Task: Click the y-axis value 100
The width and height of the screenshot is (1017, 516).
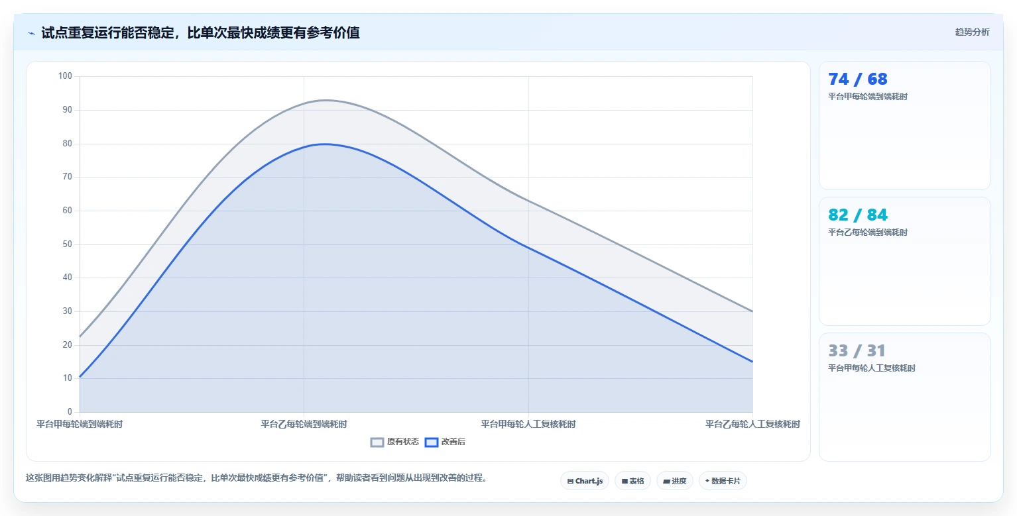Action: click(65, 76)
